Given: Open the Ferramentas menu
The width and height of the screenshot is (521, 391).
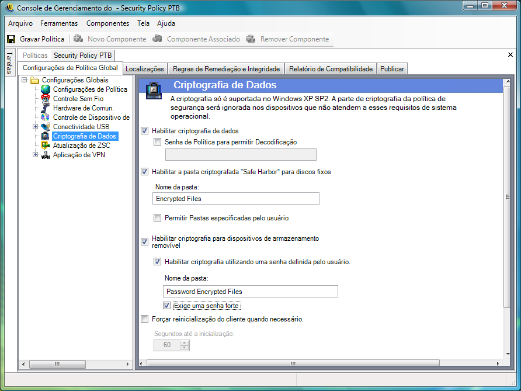Looking at the screenshot, I should point(59,23).
